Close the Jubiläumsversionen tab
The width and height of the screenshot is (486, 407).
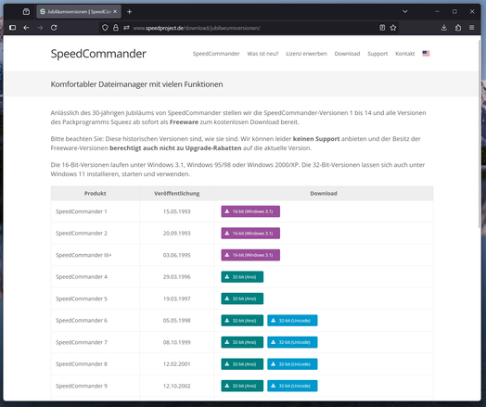coord(115,11)
